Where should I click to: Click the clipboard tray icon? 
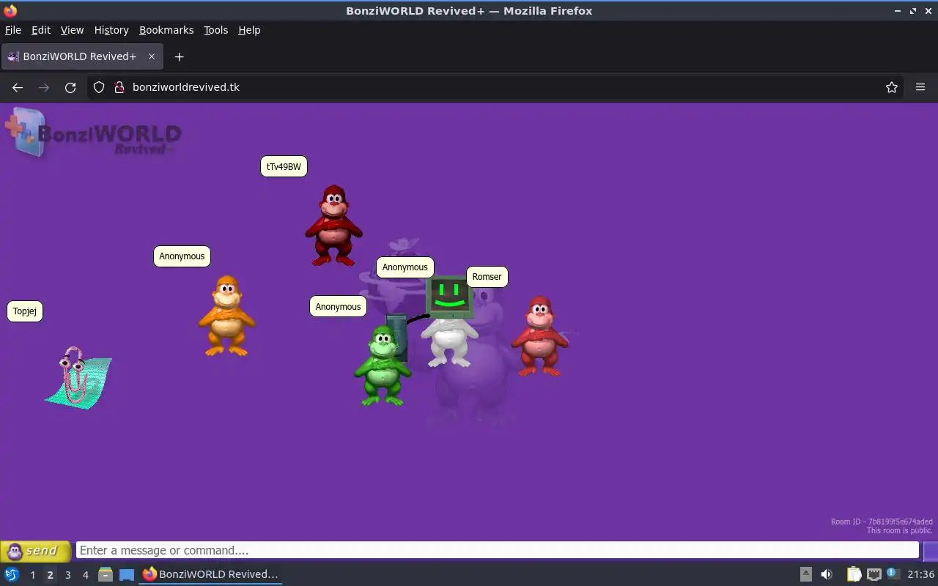(x=854, y=574)
